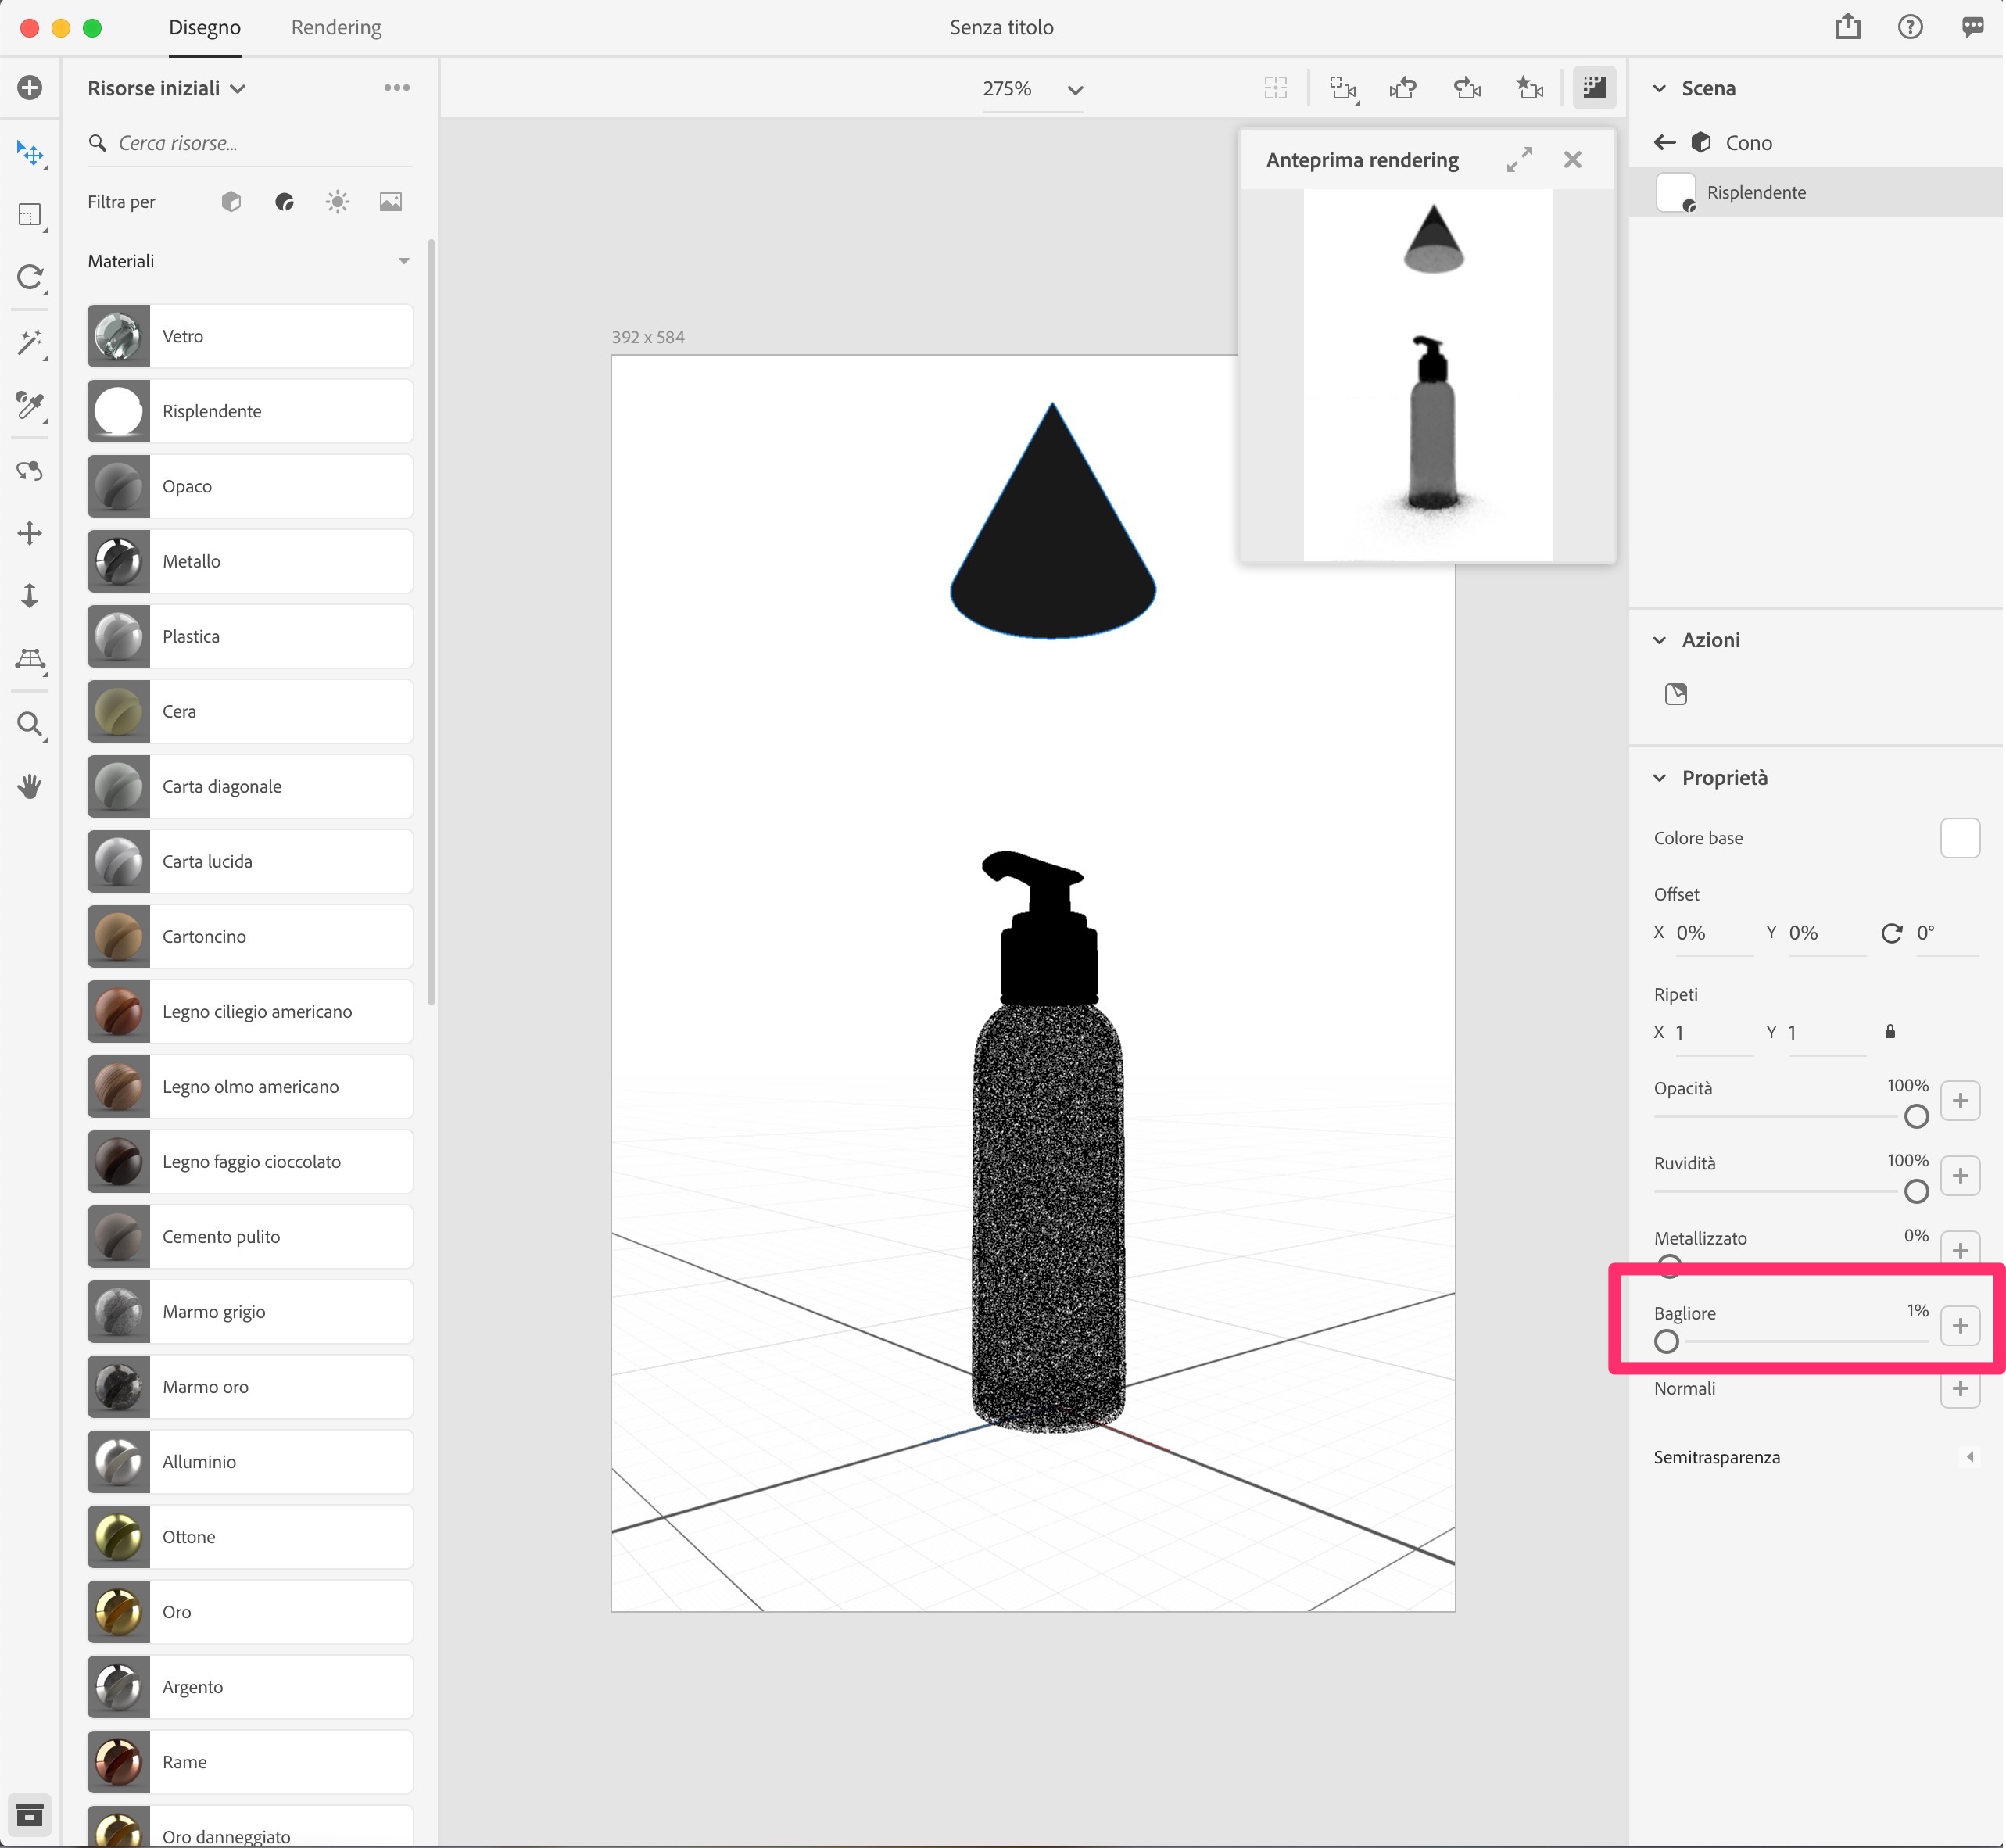The width and height of the screenshot is (2006, 1848).
Task: Open the Share export icon
Action: click(1848, 27)
